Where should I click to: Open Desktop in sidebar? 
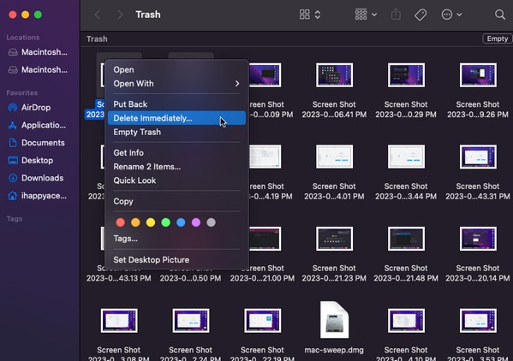coord(31,161)
